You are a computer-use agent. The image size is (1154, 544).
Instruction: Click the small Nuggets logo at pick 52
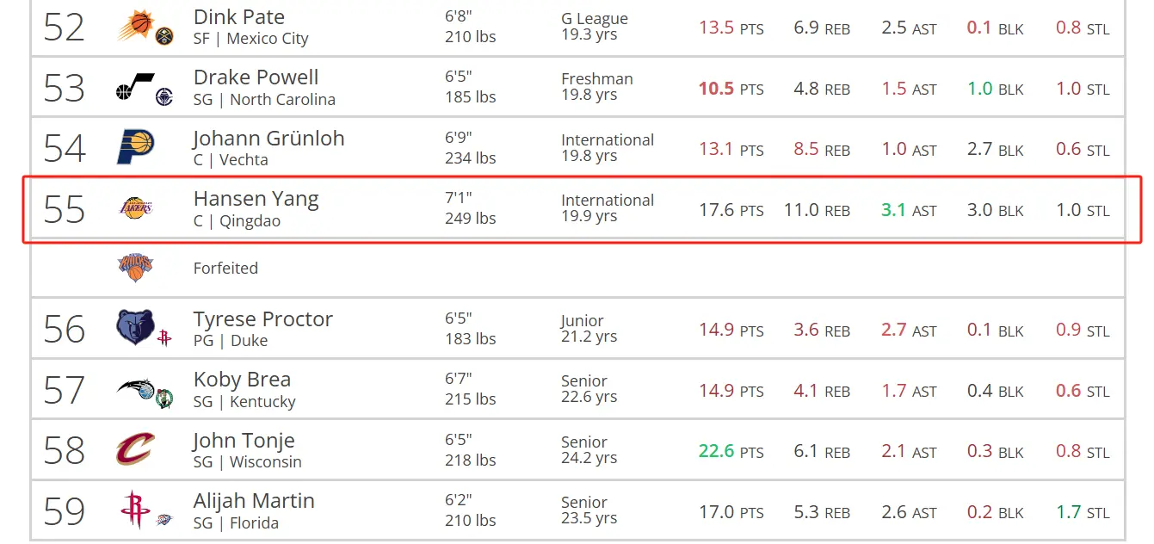click(164, 36)
